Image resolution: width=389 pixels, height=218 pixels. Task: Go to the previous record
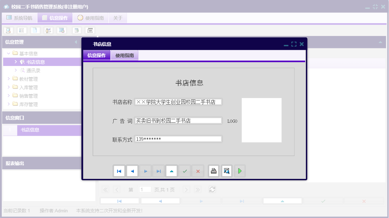[132, 171]
